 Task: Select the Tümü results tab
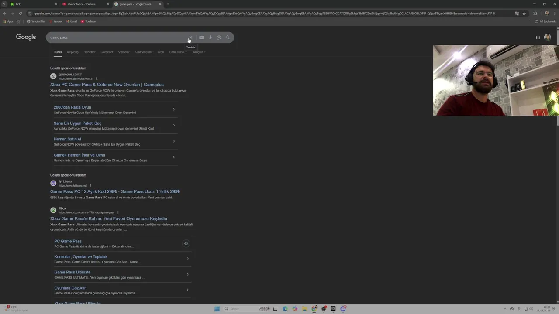tap(58, 52)
